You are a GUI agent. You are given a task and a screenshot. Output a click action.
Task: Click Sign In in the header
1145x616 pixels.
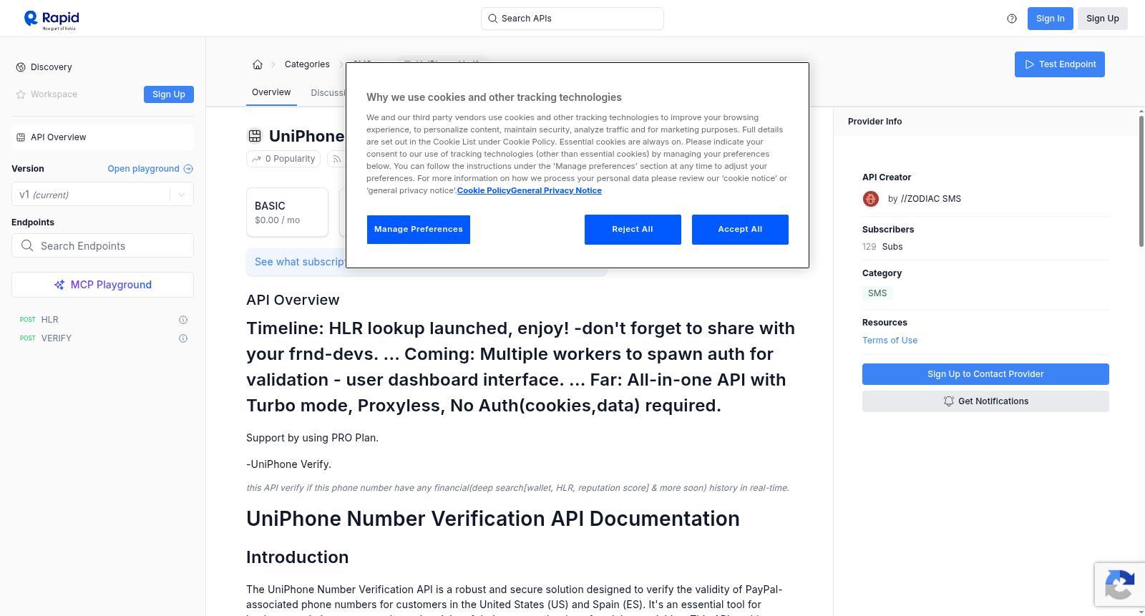(x=1051, y=19)
